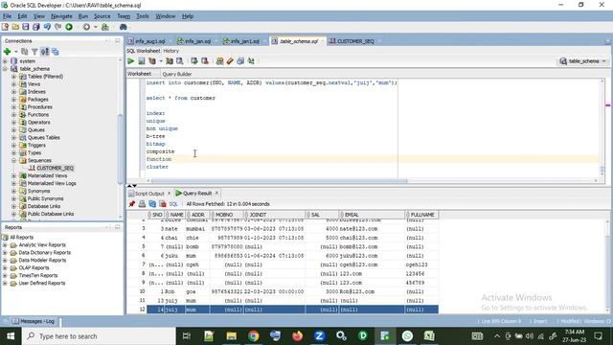This screenshot has width=613, height=345.
Task: Select User Defined Reports in Reports panel
Action: click(x=42, y=283)
